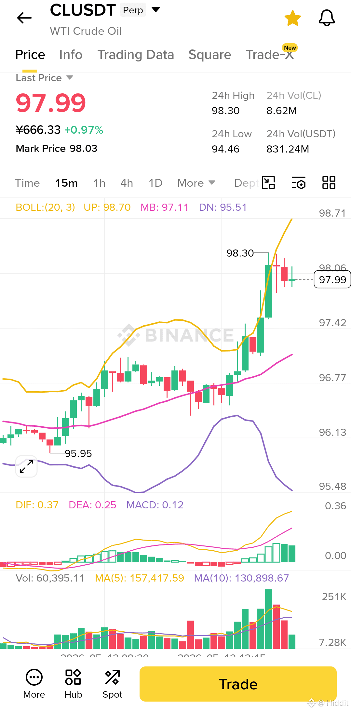
Task: Select the 4h interval
Action: point(127,183)
